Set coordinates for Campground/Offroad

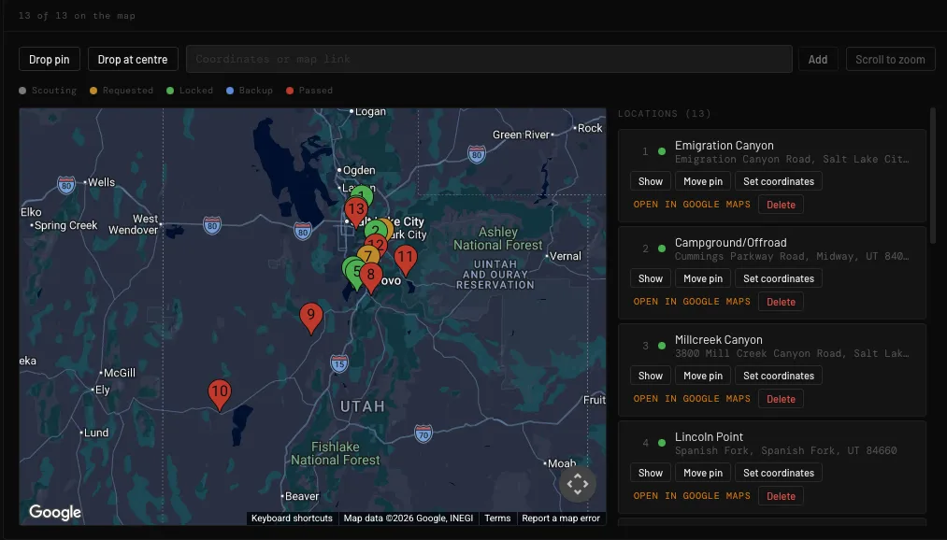[779, 278]
